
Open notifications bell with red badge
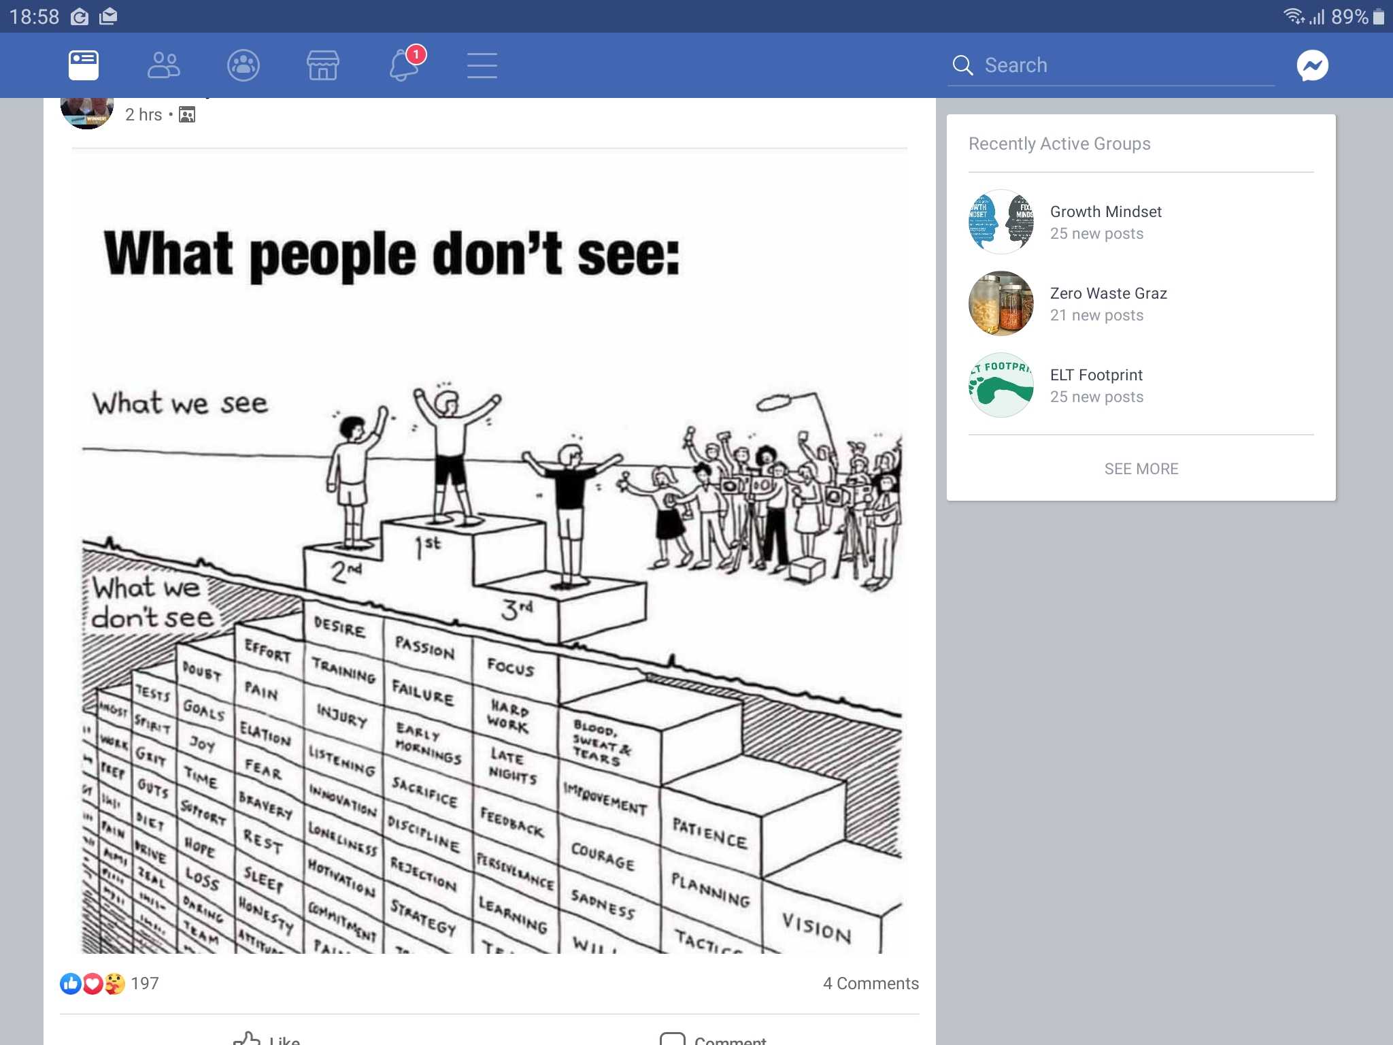click(404, 64)
